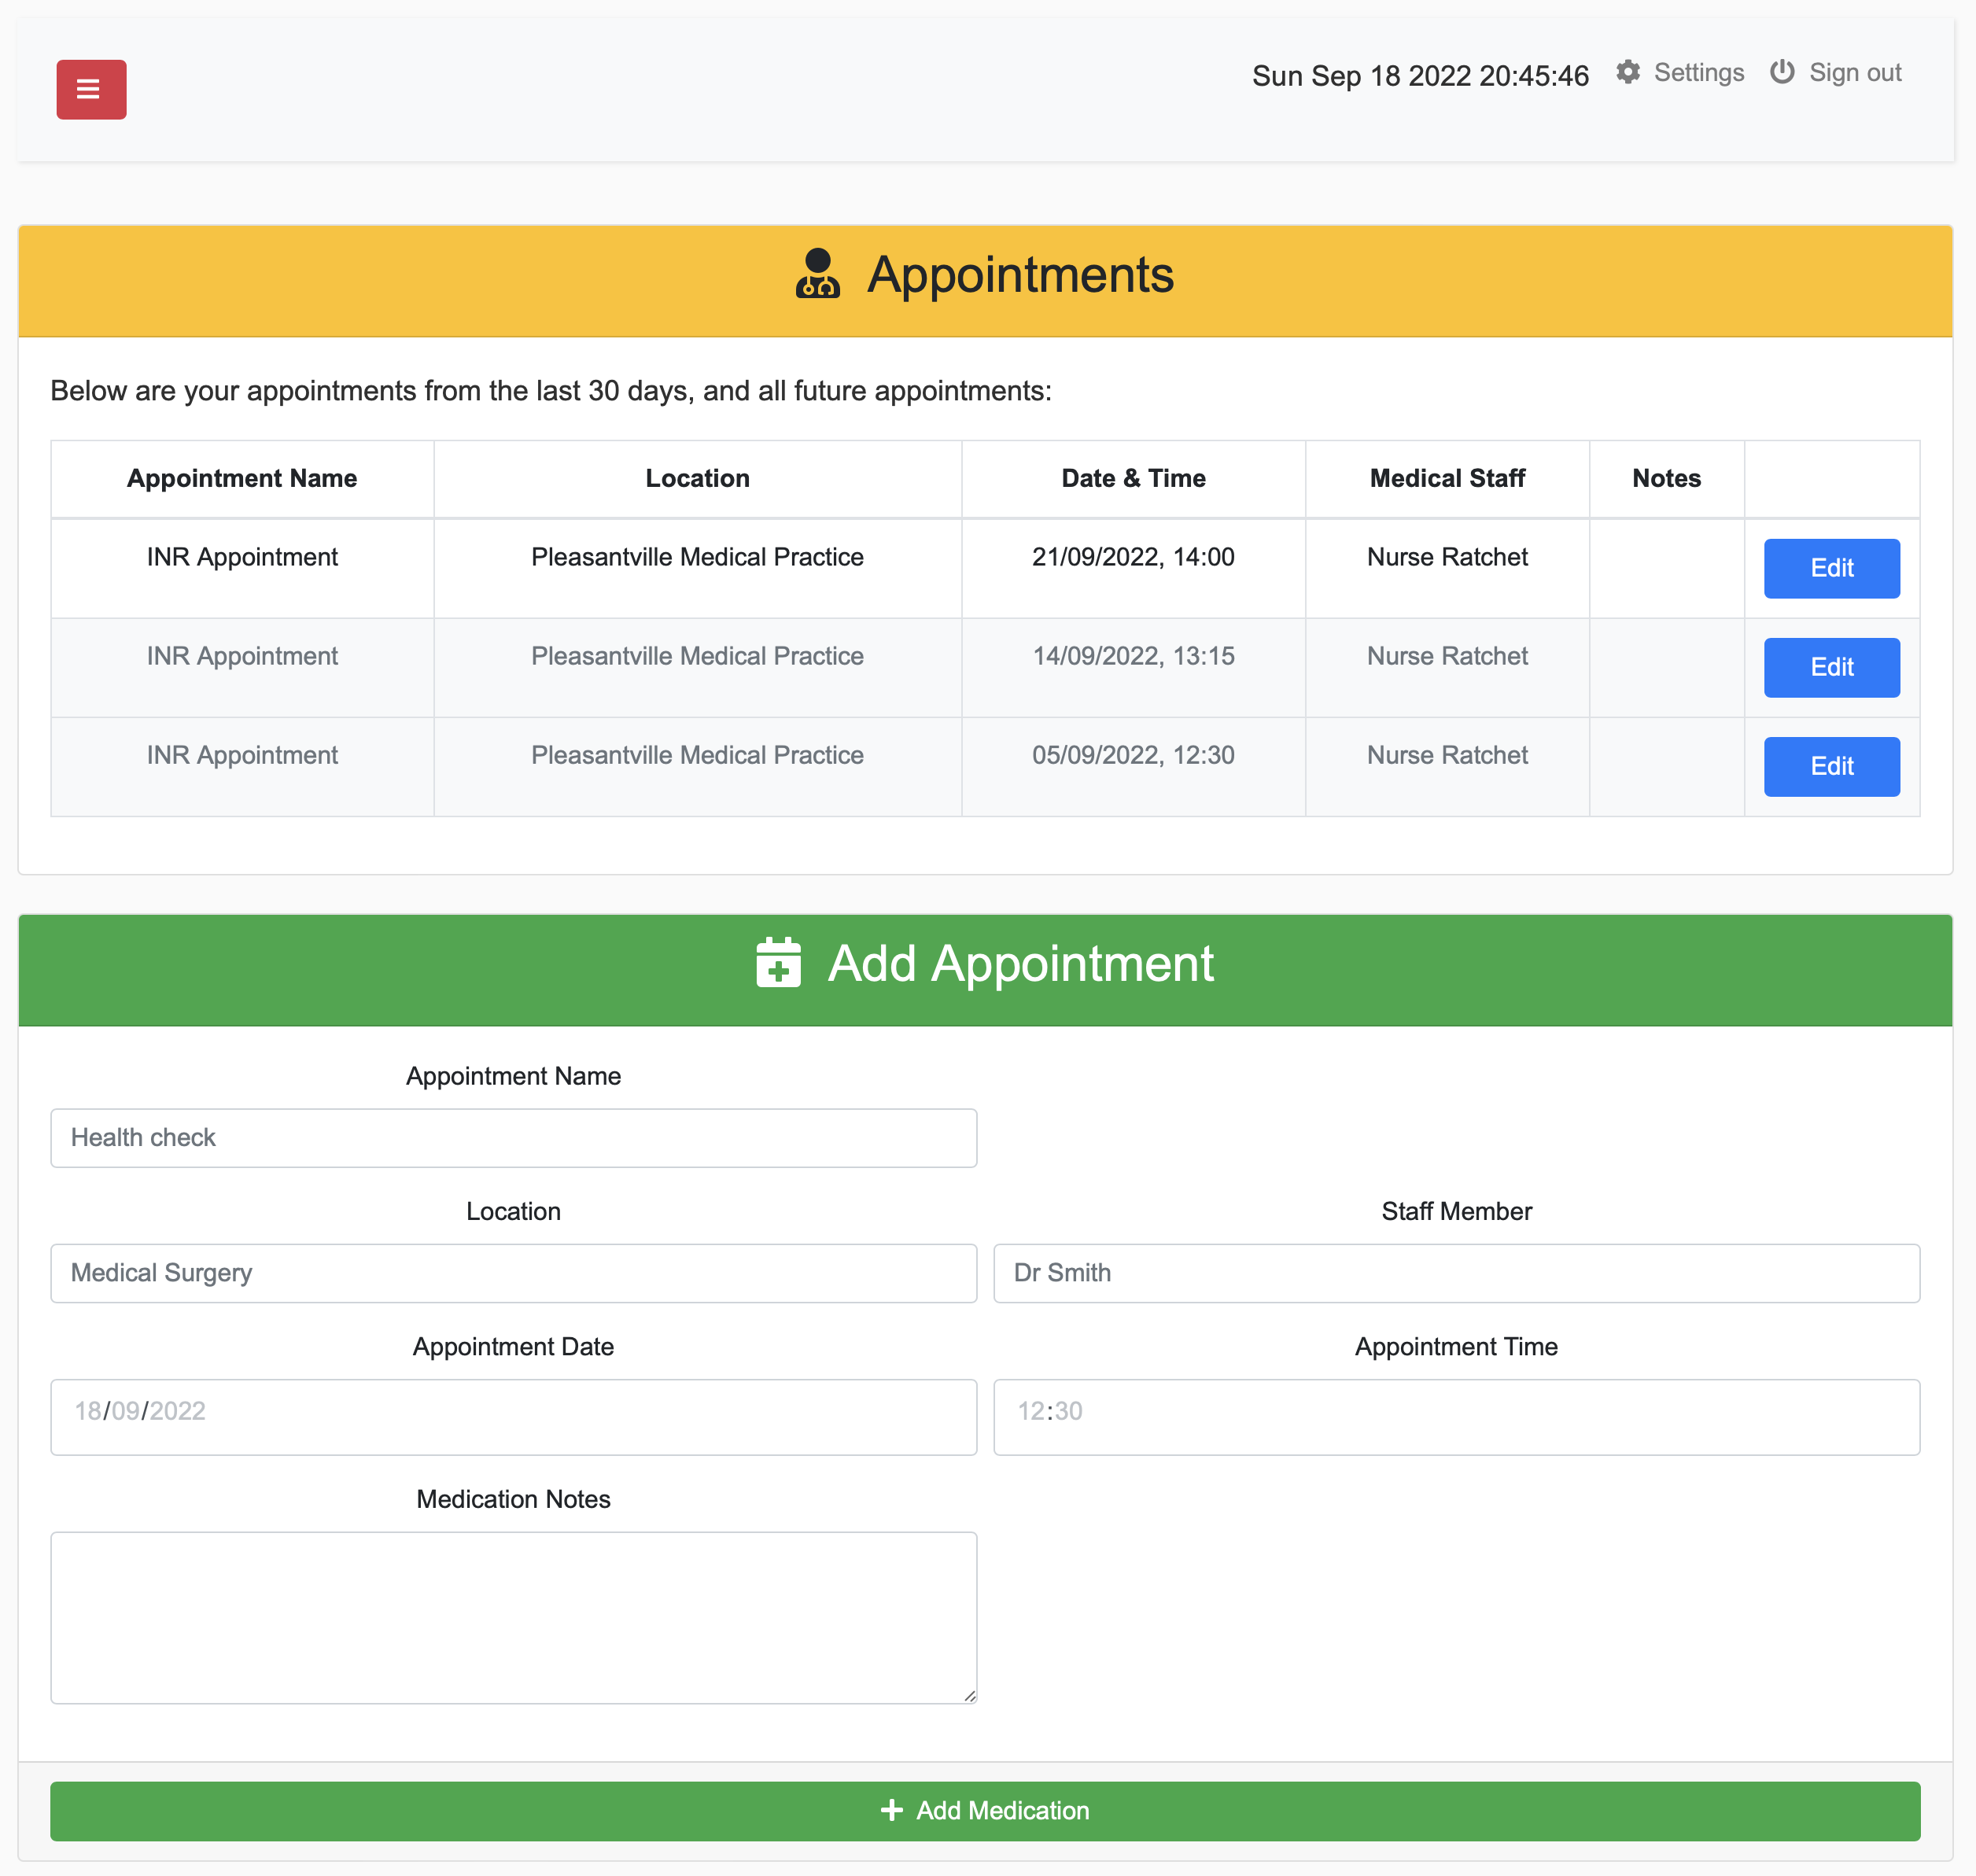Click the plus icon on Add Medication
Viewport: 1976px width, 1876px height.
tap(891, 1811)
